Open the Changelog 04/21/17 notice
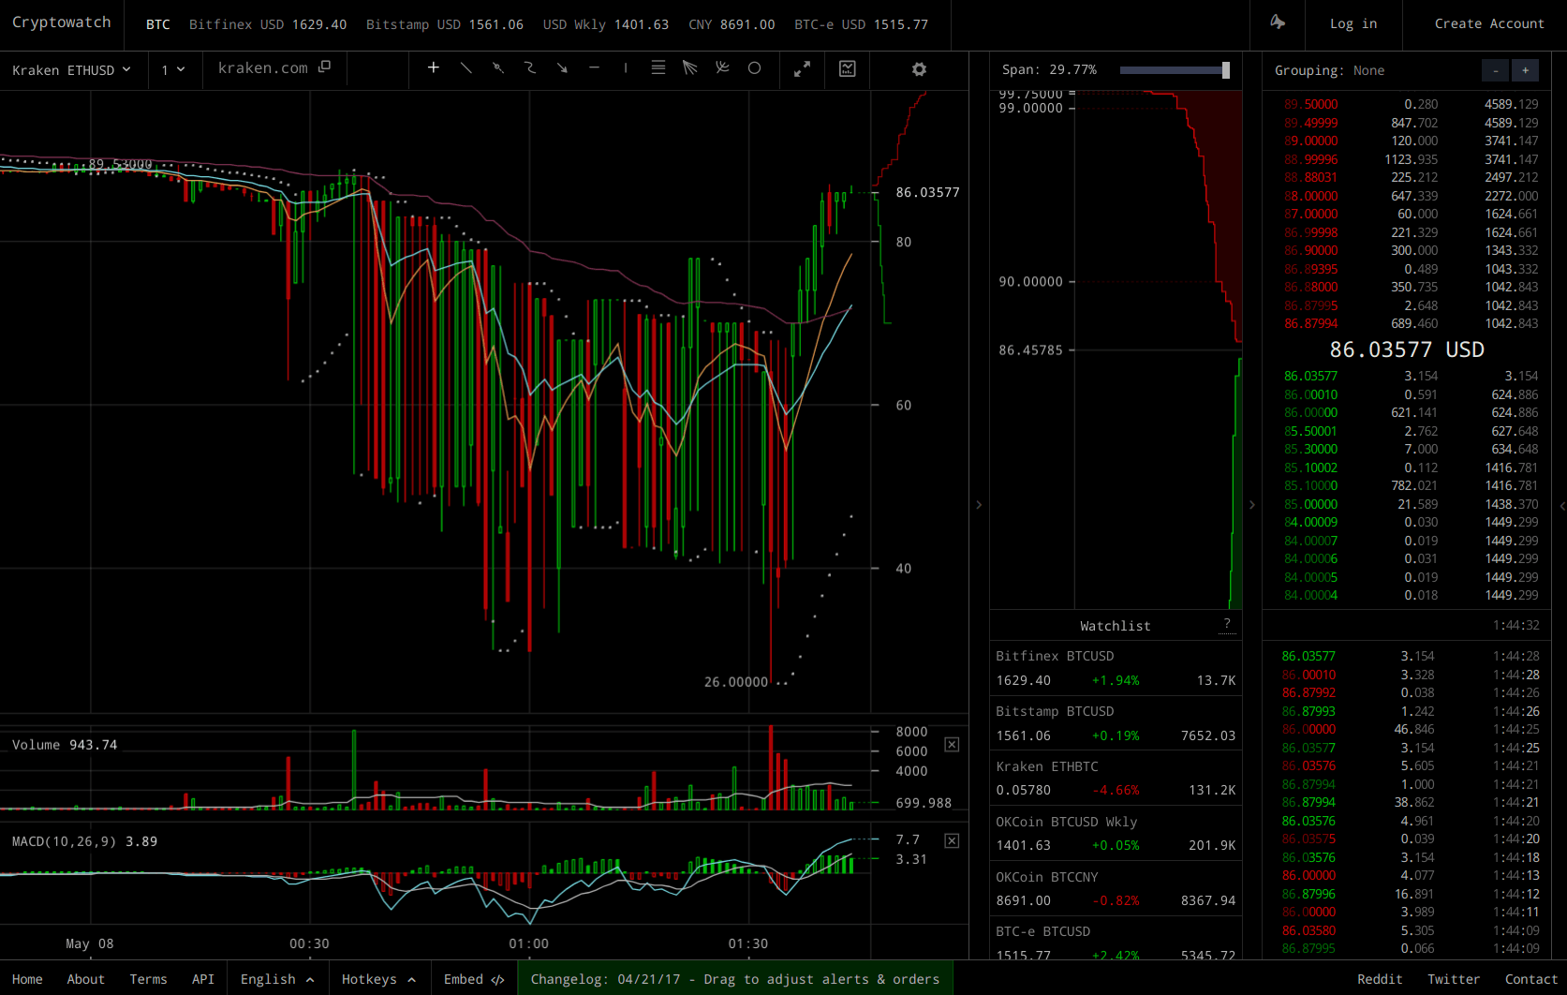 735,979
